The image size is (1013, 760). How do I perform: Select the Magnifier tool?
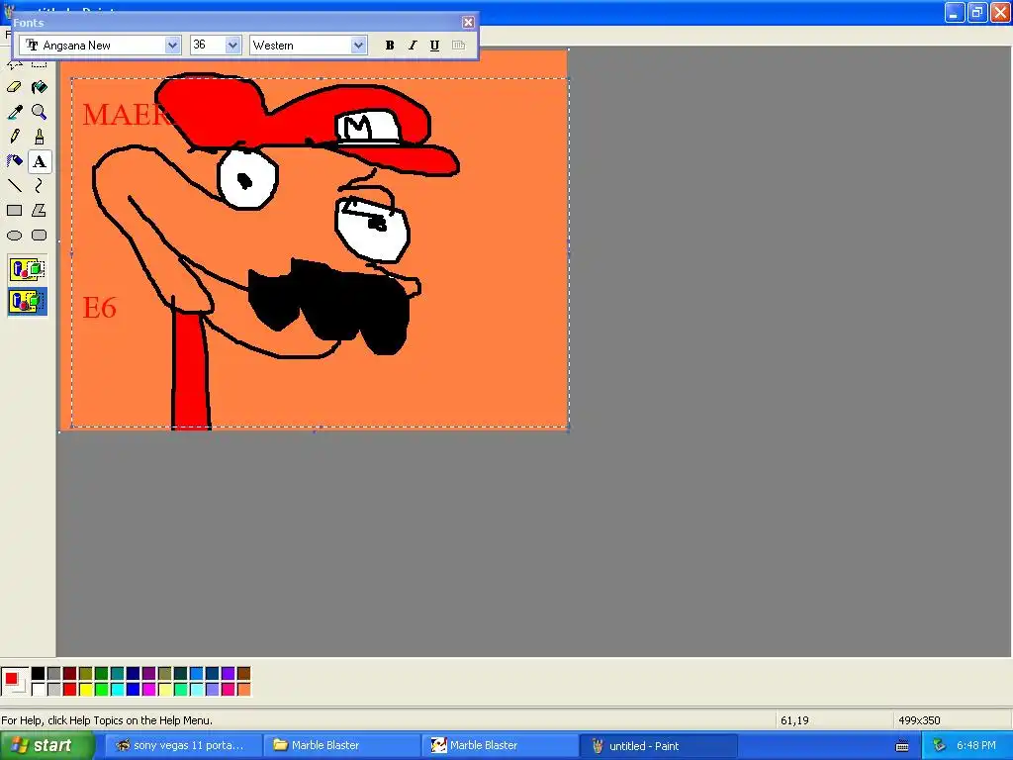[x=40, y=113]
